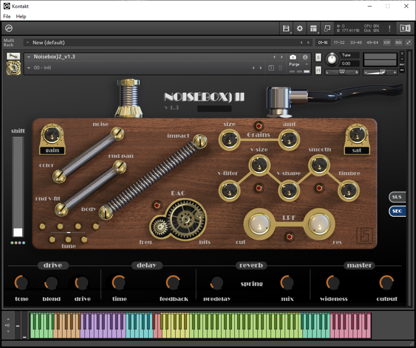The image size is (416, 348).
Task: Click the Native Instruments NI logo
Action: (x=405, y=28)
